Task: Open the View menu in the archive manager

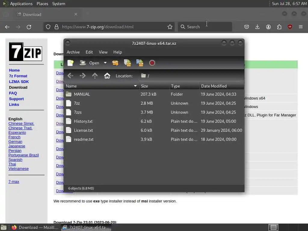Action: pos(103,52)
